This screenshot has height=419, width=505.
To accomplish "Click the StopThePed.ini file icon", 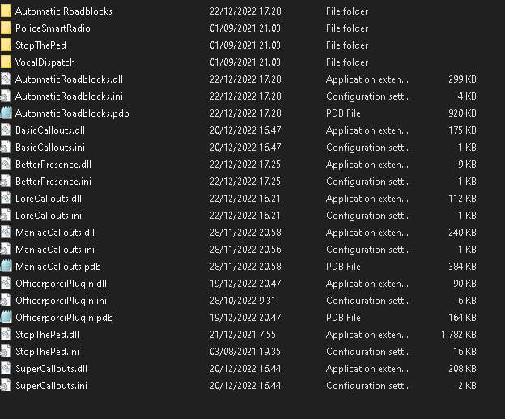I will (x=6, y=352).
